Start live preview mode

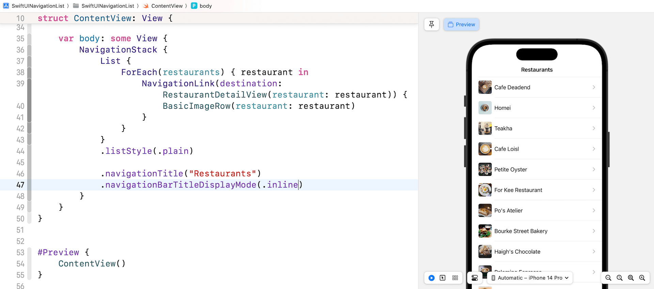(431, 278)
